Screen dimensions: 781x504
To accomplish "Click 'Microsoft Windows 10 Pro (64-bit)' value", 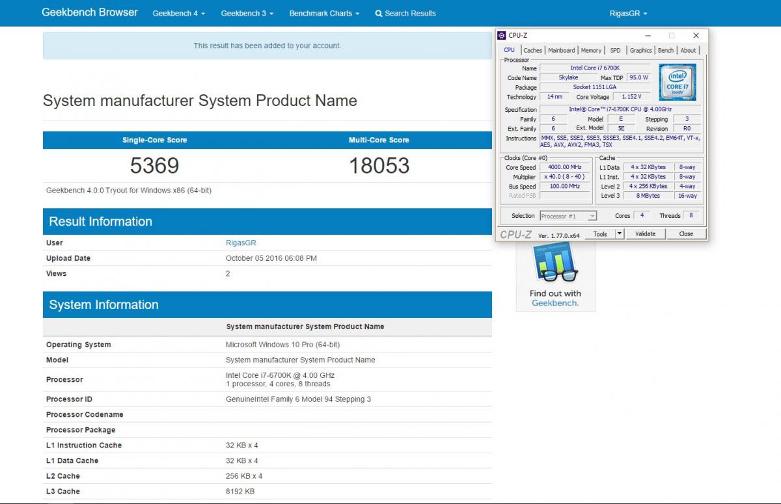I will click(x=282, y=345).
